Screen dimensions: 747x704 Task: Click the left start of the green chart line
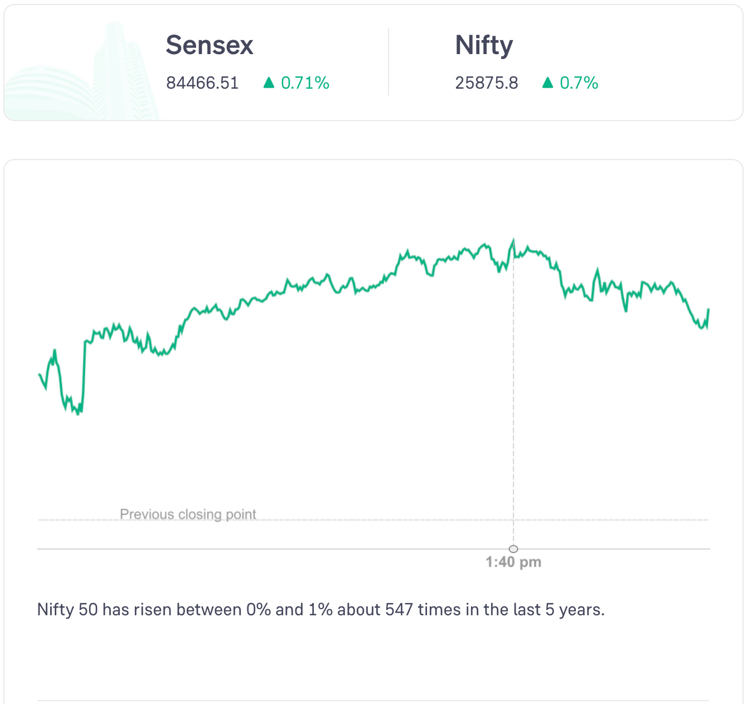(39, 374)
